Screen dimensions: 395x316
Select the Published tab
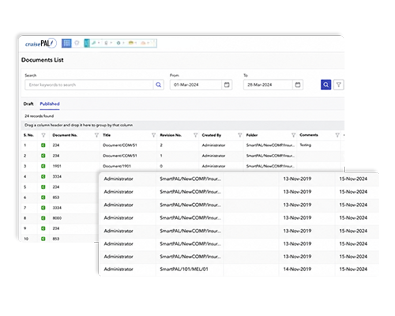50,104
